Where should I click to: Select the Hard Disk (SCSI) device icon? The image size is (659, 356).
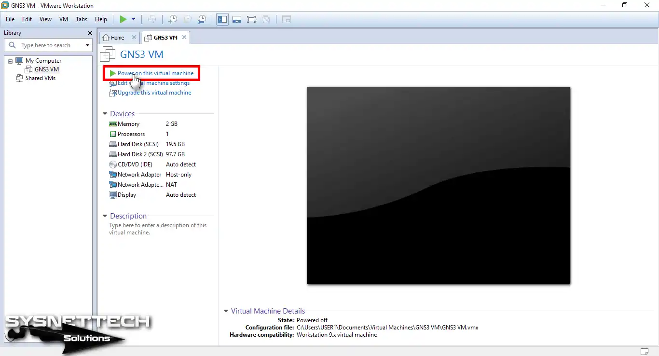[113, 144]
